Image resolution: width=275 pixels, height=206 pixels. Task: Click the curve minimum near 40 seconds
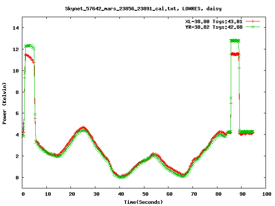pos(121,176)
